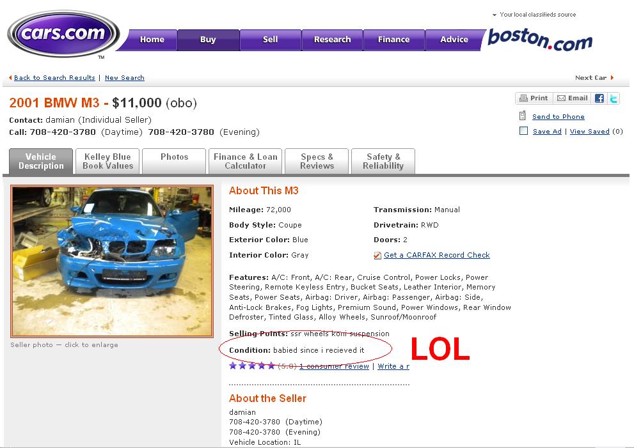The width and height of the screenshot is (634, 448).
Task: Switch to Kelley Blue Book Values tab
Action: coord(107,161)
